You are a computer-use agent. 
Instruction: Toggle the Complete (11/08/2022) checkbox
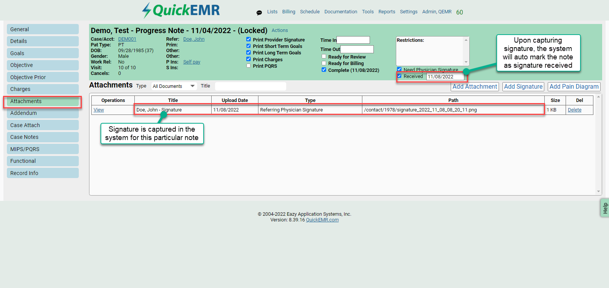(x=324, y=70)
